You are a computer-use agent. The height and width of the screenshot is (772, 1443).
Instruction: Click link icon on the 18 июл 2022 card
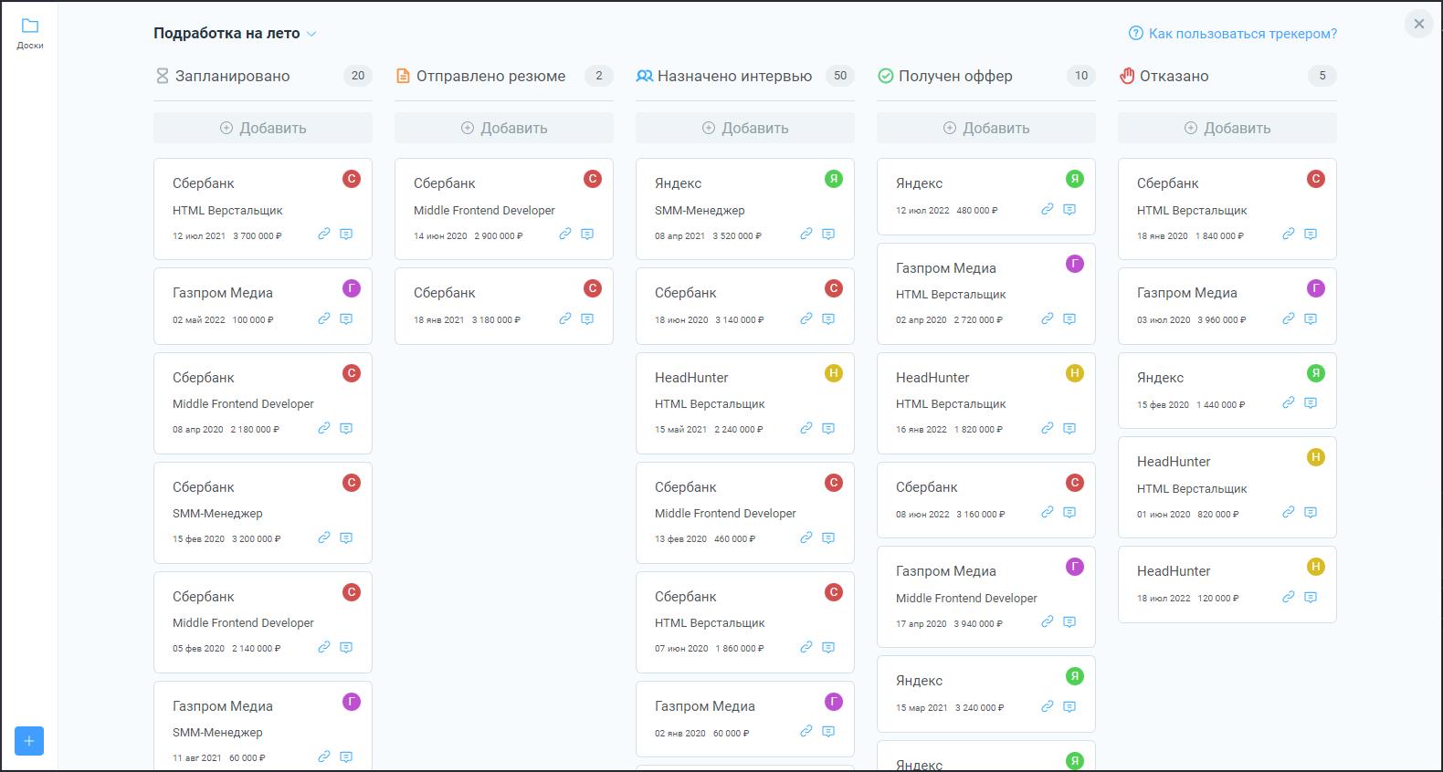click(x=1289, y=598)
